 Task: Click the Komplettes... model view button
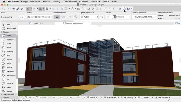pyautogui.click(x=111, y=97)
